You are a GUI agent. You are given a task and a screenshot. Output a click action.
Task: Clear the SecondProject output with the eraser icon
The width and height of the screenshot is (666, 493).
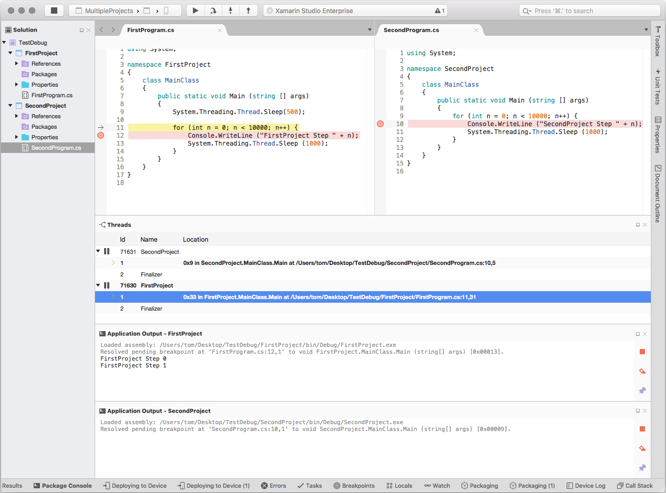pyautogui.click(x=642, y=448)
